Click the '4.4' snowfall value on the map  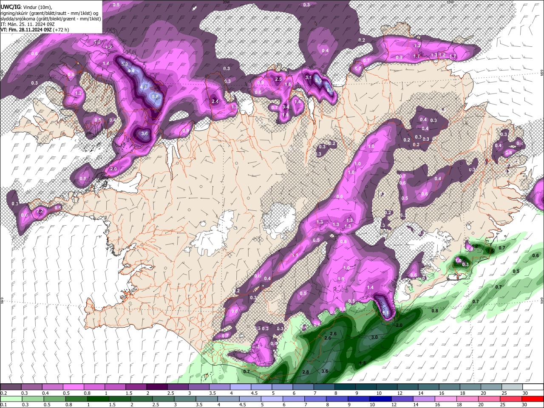131,71
